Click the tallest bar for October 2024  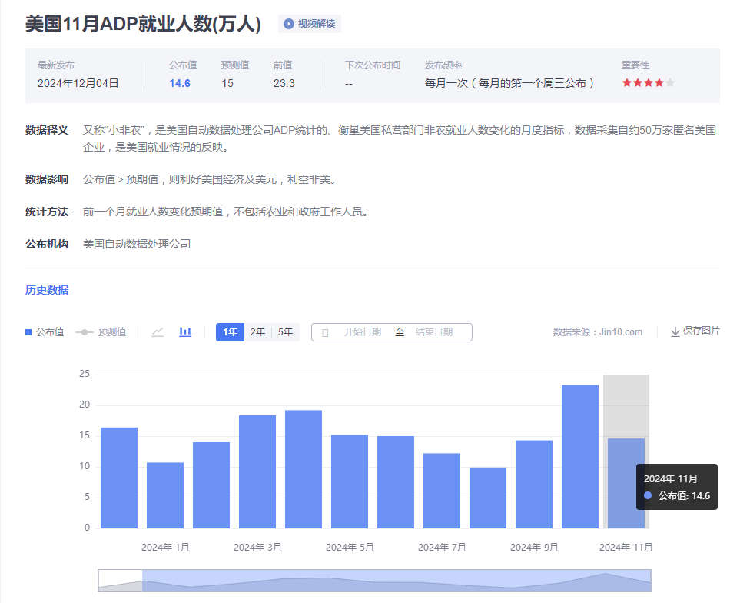(x=580, y=457)
